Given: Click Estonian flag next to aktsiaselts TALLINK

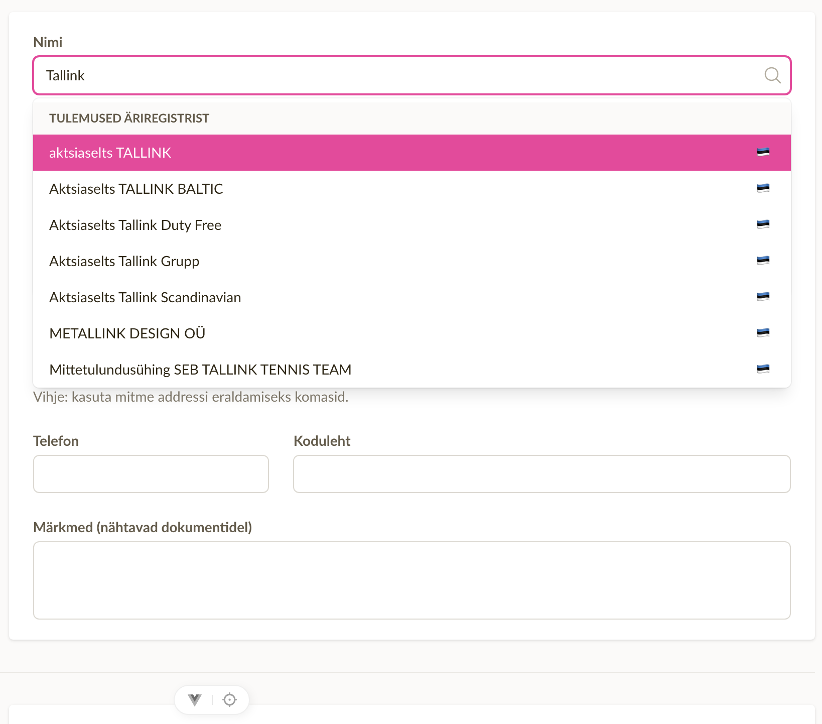Looking at the screenshot, I should click(763, 152).
